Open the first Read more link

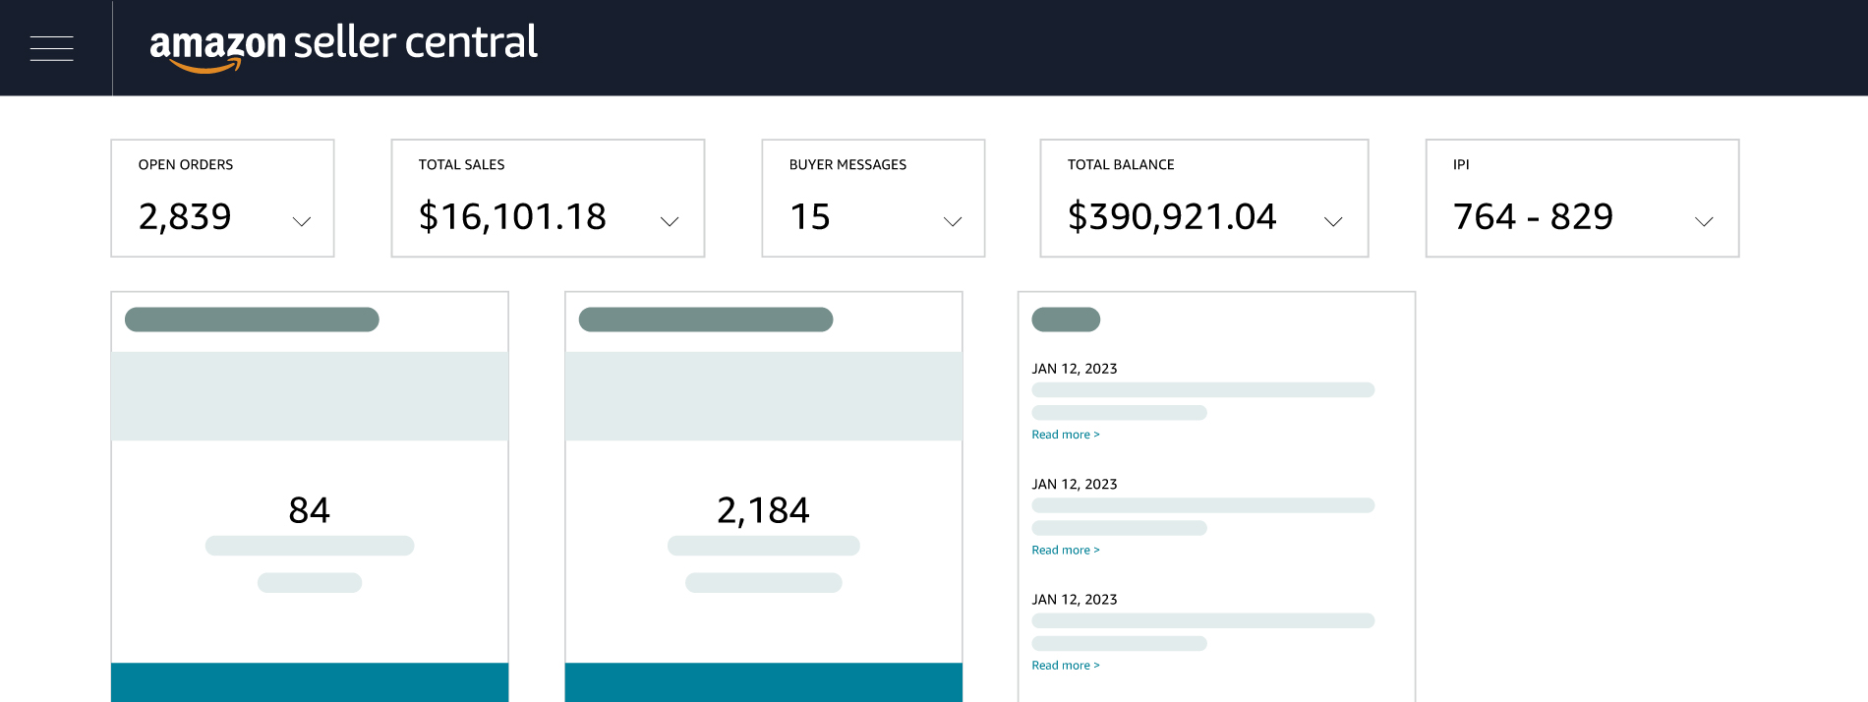point(1065,435)
